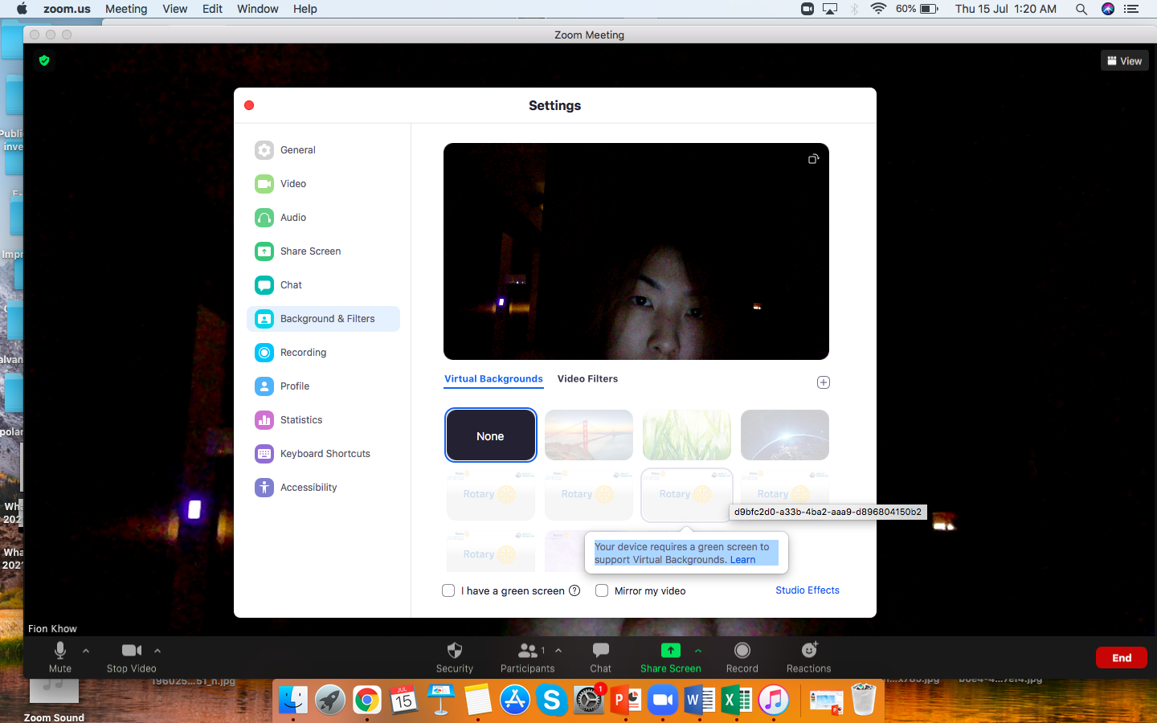
Task: Open Reactions in the meeting toolbar
Action: coord(809,657)
